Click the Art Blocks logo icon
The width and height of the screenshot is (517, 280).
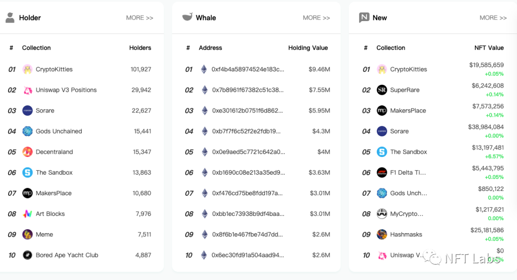(27, 214)
